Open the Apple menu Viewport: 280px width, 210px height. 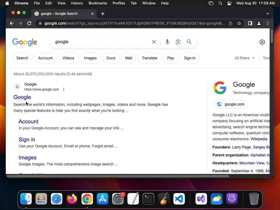point(7,3)
